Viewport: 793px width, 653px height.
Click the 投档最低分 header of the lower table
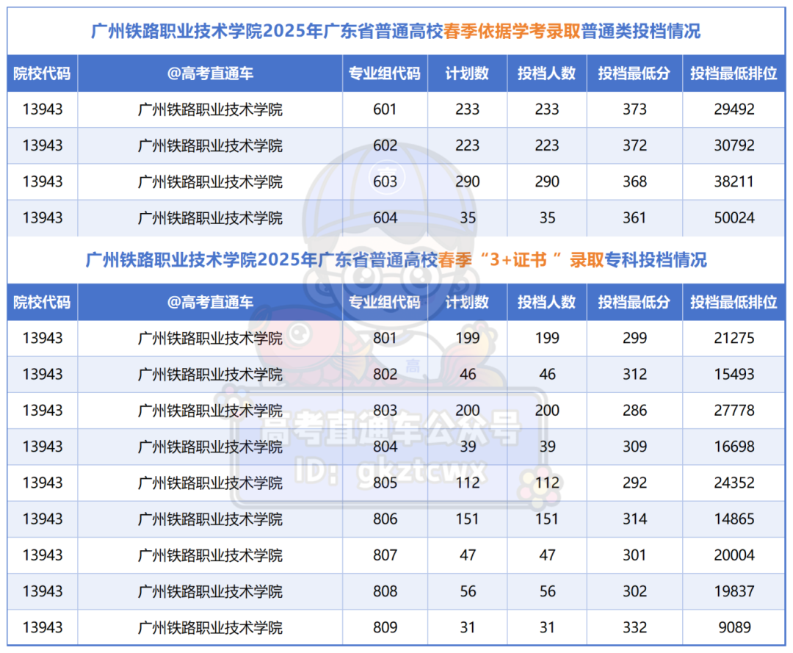click(x=634, y=302)
